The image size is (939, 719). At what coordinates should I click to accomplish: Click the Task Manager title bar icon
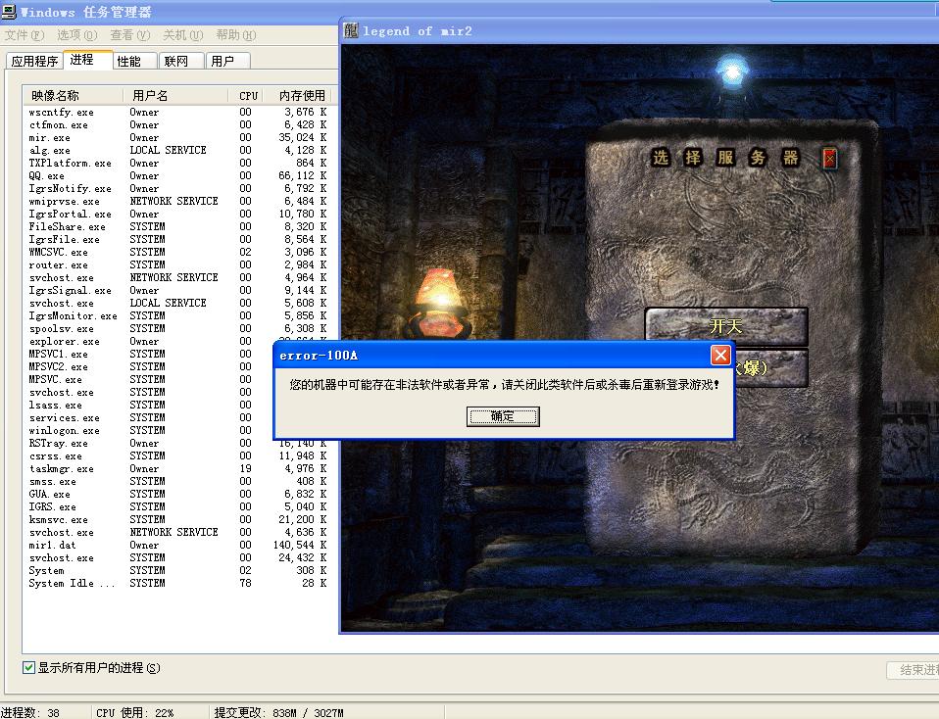(9, 11)
